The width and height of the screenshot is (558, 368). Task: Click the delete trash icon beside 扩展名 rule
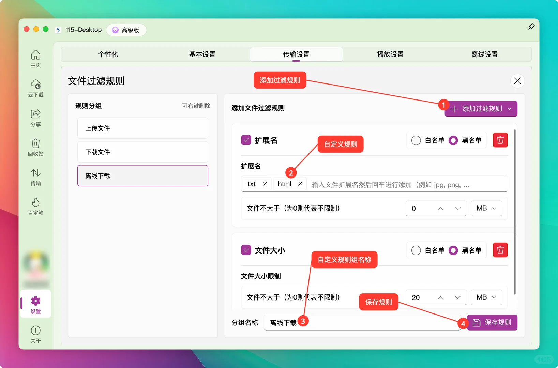(x=500, y=140)
